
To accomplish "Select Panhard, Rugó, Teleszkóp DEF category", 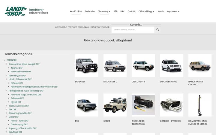I will pyautogui.click(x=26, y=94).
